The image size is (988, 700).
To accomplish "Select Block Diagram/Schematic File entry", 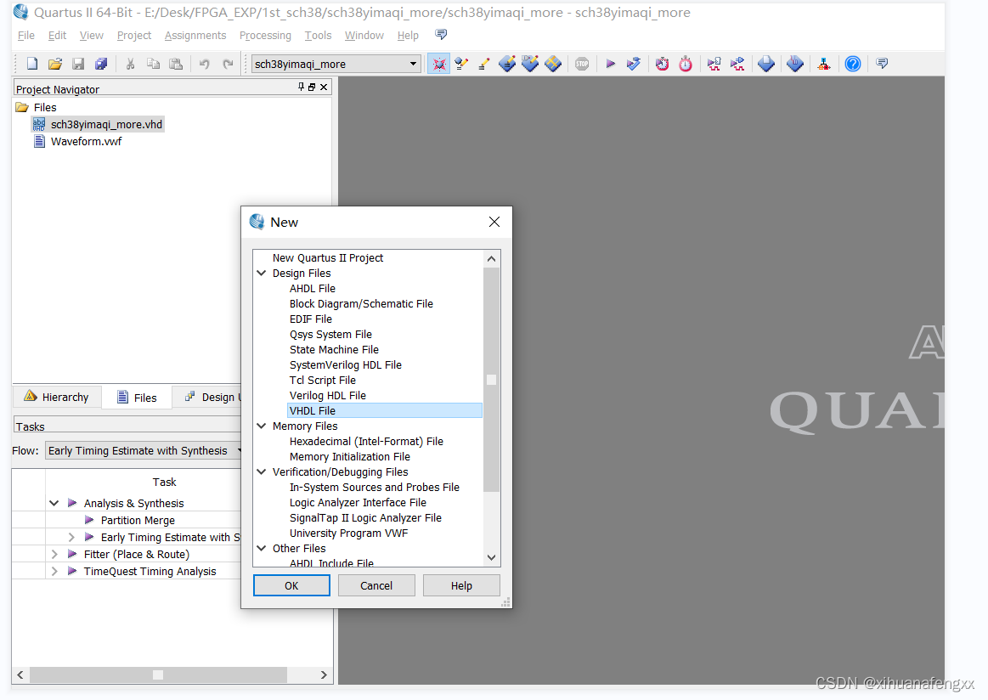I will click(x=361, y=303).
